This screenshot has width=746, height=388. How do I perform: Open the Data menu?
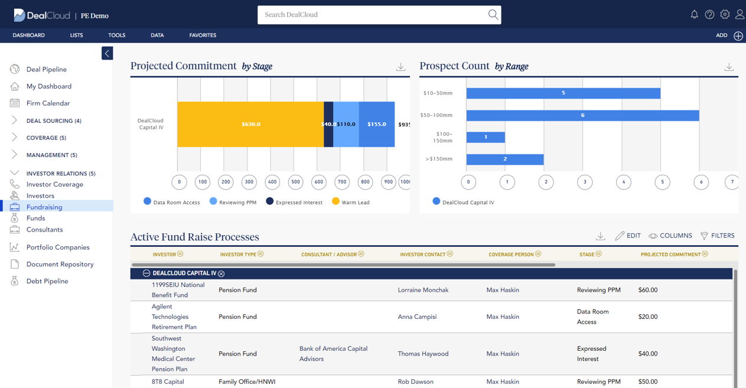[157, 35]
